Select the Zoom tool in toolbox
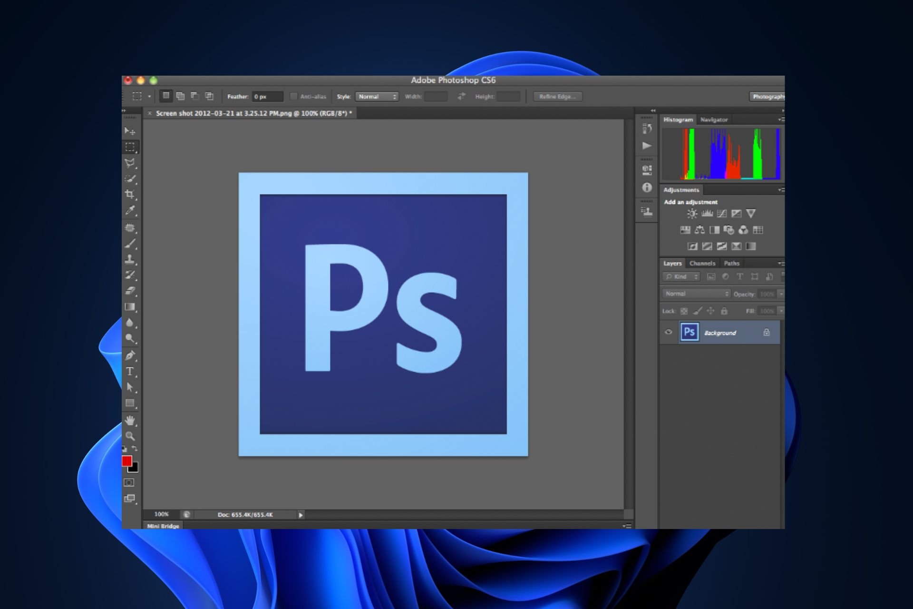 [130, 436]
